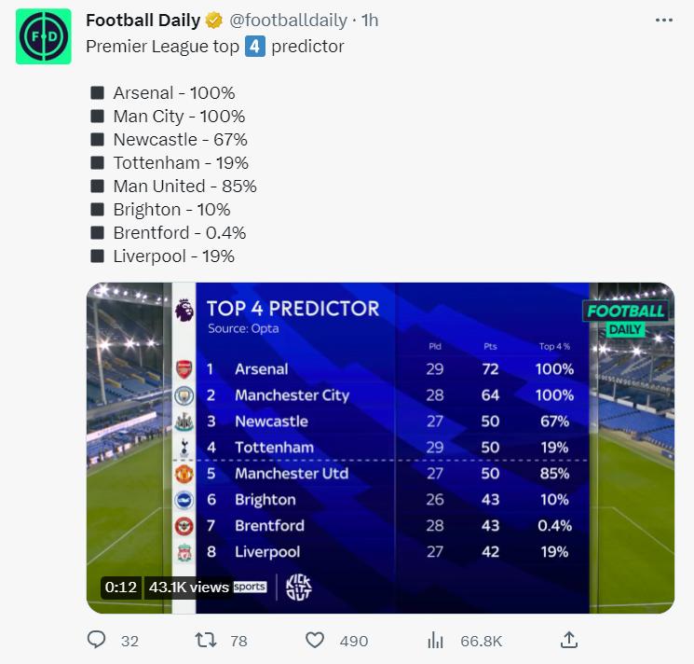Play the Top 4 Predictor video
Viewport: 694px width, 664px height.
point(381,448)
